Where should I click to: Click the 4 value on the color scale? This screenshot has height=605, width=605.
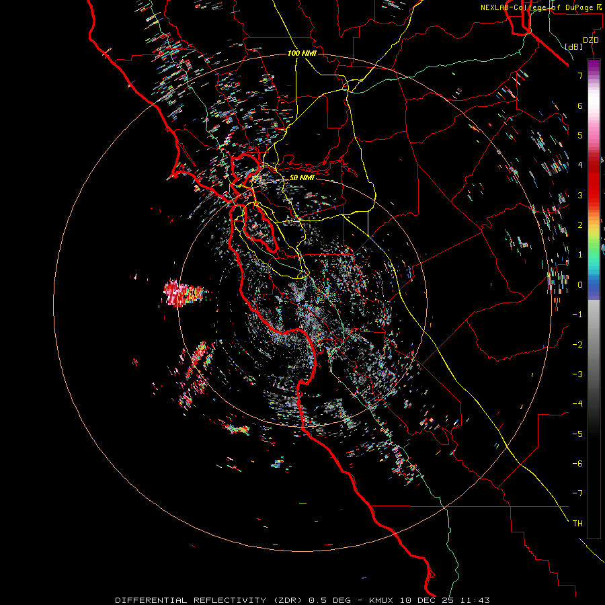click(580, 165)
